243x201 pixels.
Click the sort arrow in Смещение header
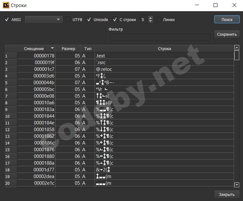tap(52, 48)
